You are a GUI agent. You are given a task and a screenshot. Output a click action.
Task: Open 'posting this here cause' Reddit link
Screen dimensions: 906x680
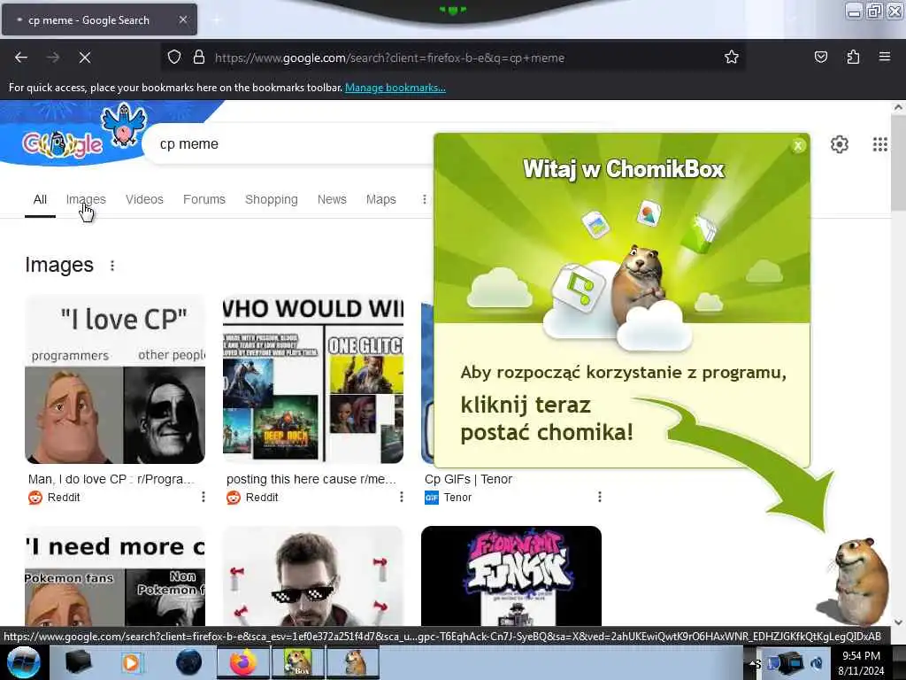pyautogui.click(x=311, y=479)
